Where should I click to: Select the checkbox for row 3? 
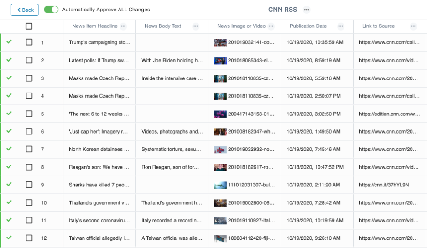coord(29,78)
